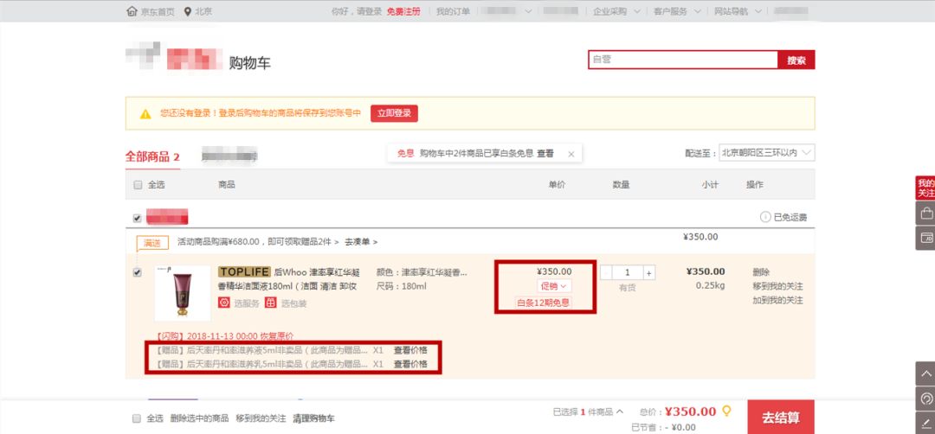Image resolution: width=935 pixels, height=434 pixels.
Task: Open 我的订单 in top bar
Action: [453, 11]
